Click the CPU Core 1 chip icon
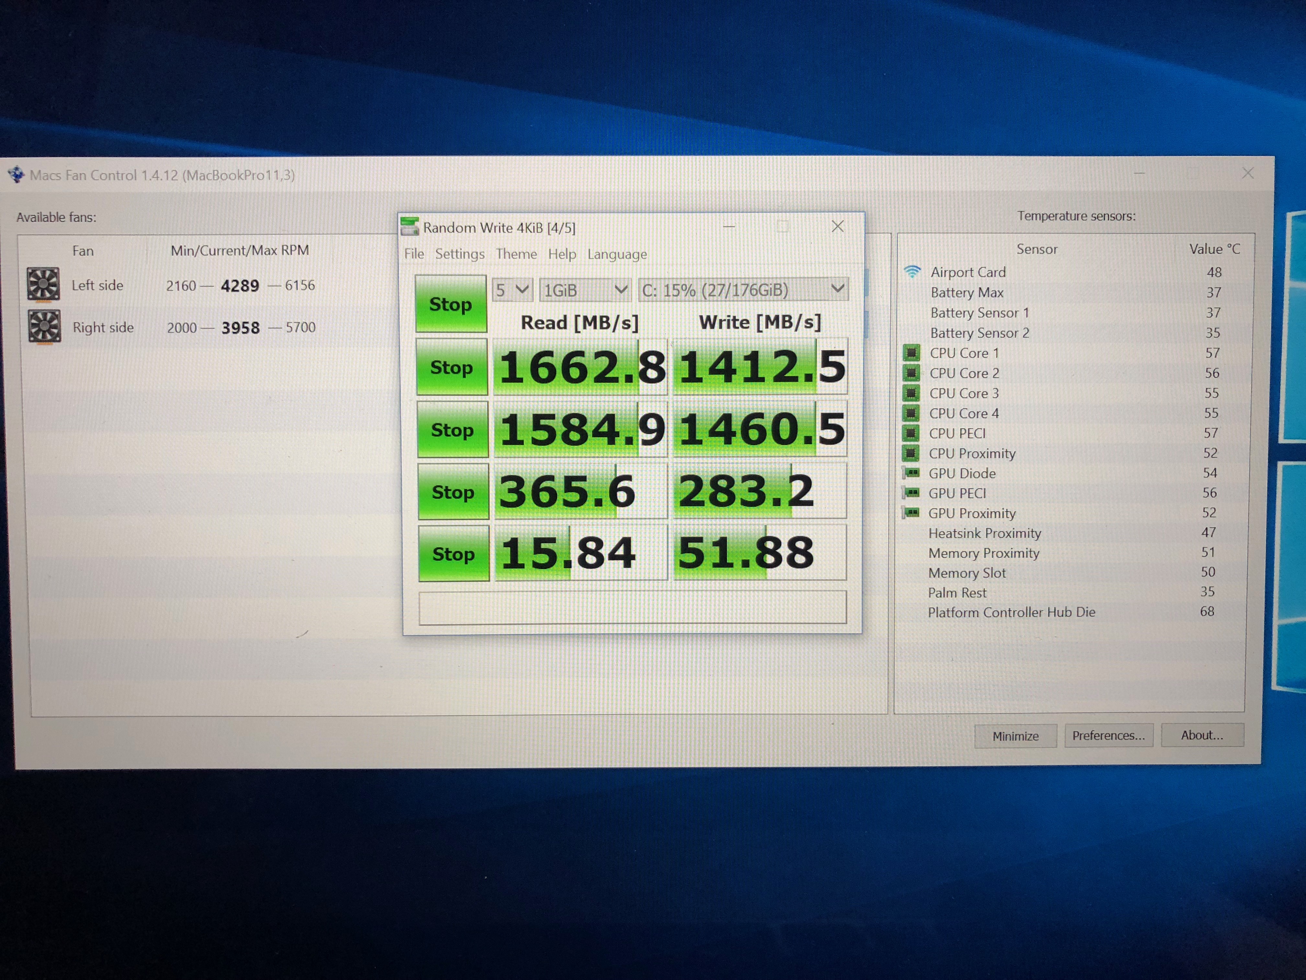Screen dimensions: 1306x980 coord(911,353)
